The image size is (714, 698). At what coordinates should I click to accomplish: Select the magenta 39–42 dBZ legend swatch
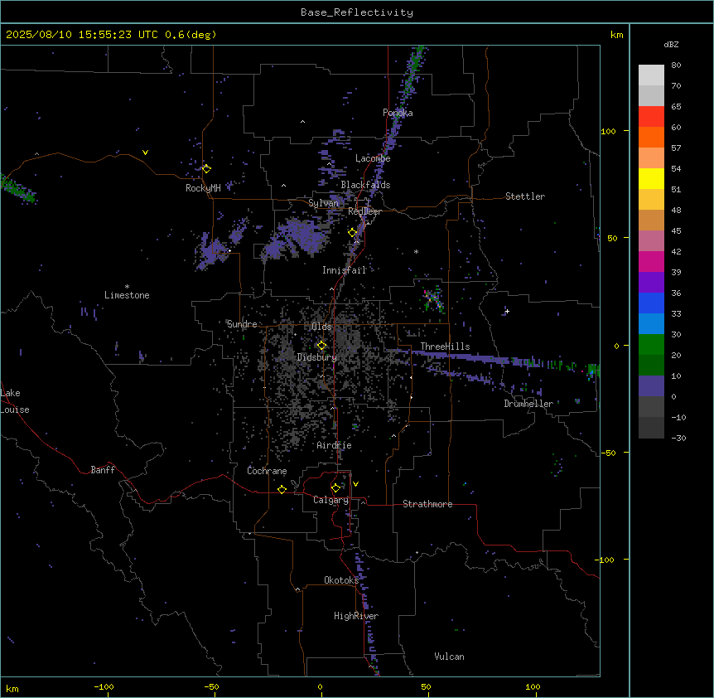[651, 261]
